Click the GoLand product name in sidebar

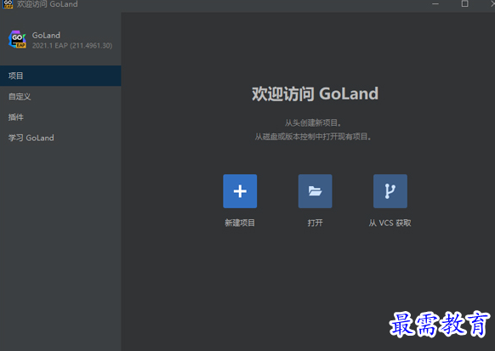(x=46, y=35)
